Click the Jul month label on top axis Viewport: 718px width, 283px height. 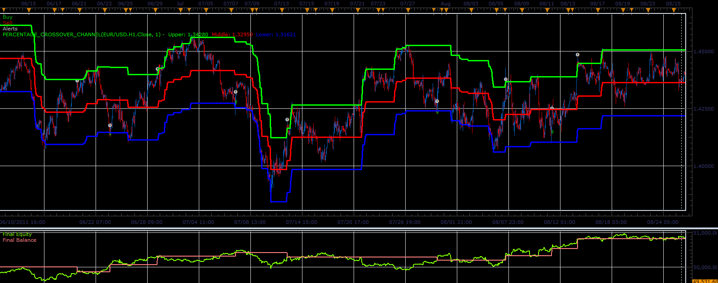coord(180,4)
